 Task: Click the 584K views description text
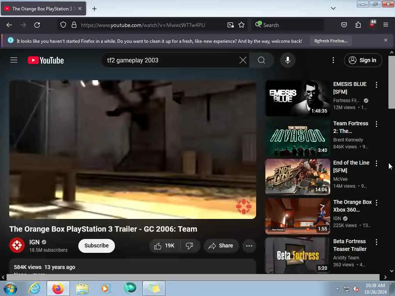(27, 267)
